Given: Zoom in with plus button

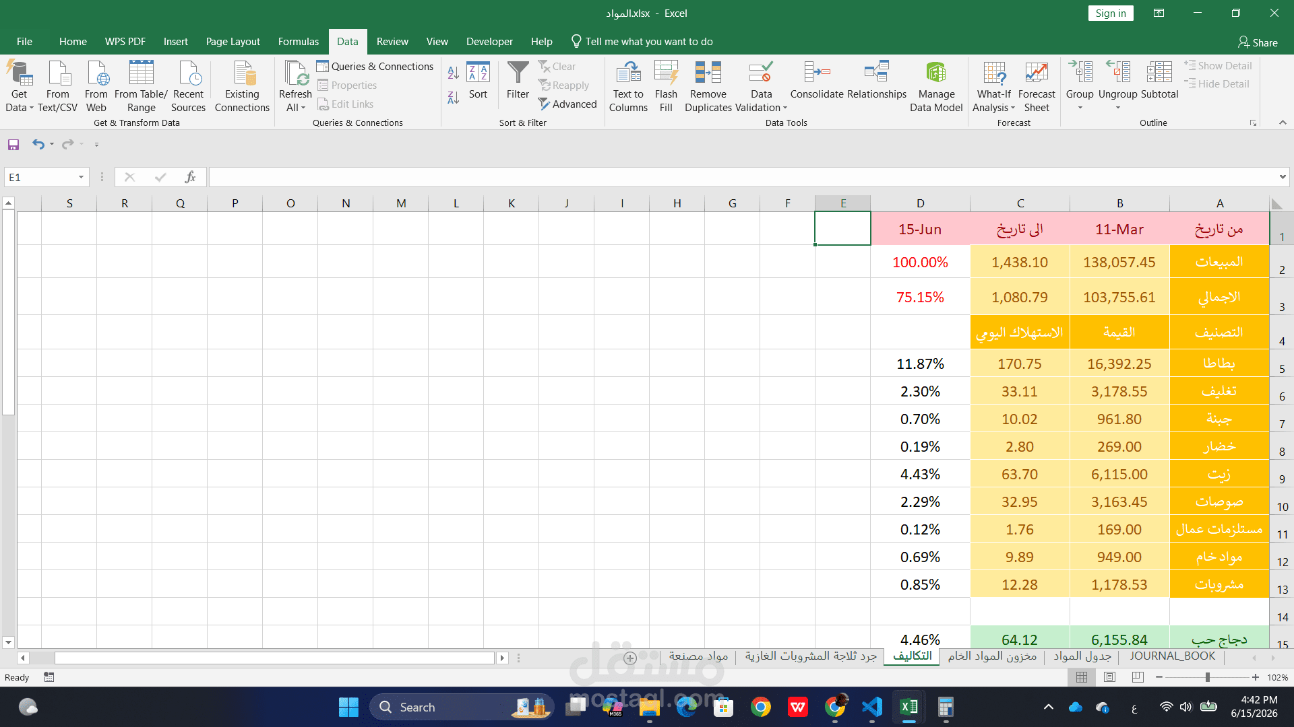Looking at the screenshot, I should [1256, 677].
